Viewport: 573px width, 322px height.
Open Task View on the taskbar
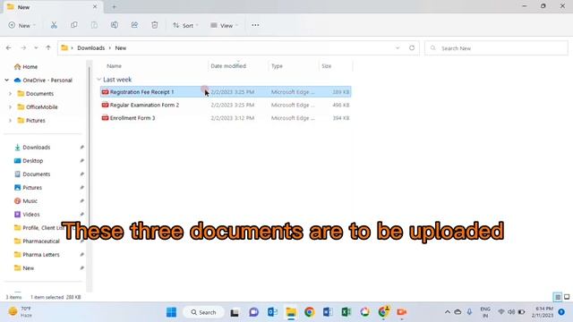(235, 312)
